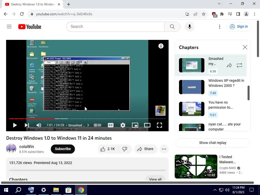The height and width of the screenshot is (195, 260).
Task: Install app icon in address bar
Action: point(187,14)
